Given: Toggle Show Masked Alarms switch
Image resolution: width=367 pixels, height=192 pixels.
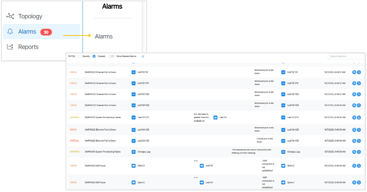Looking at the screenshot, I should [x=111, y=56].
